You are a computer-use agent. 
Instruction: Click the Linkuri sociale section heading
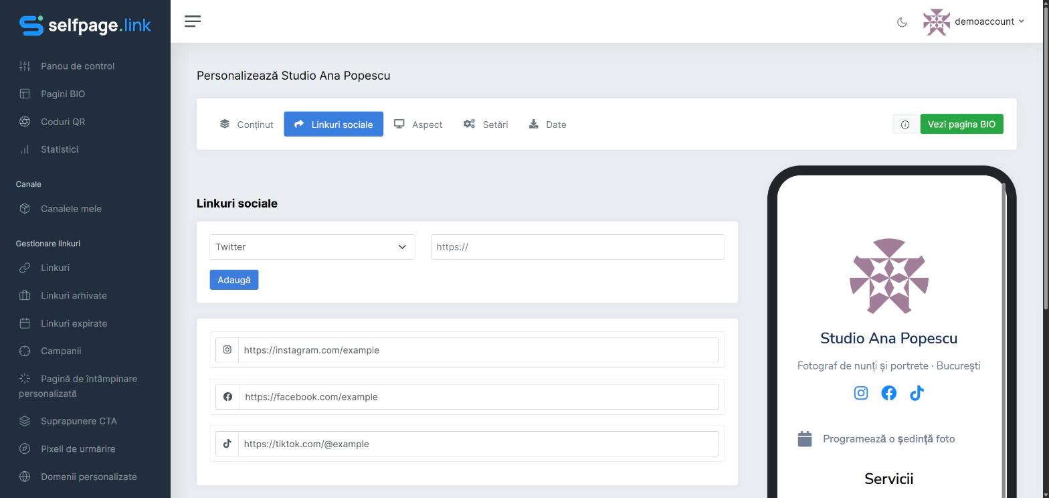[237, 203]
